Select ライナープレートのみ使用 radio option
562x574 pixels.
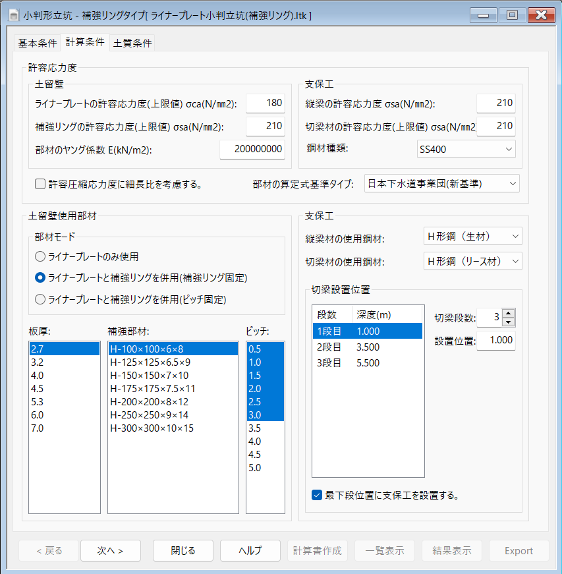[x=40, y=256]
